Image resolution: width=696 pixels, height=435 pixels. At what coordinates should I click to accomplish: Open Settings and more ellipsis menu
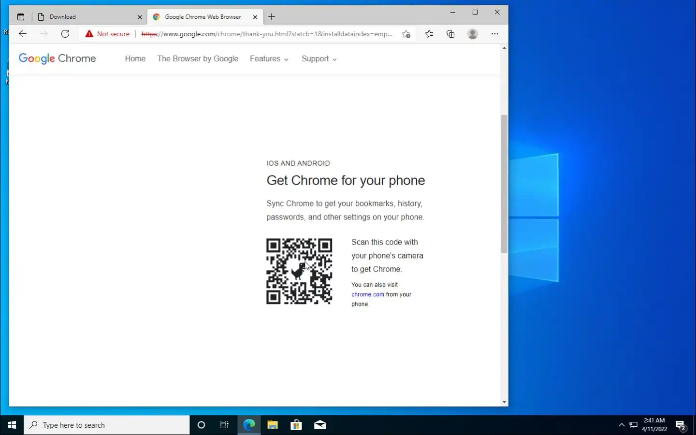point(494,34)
